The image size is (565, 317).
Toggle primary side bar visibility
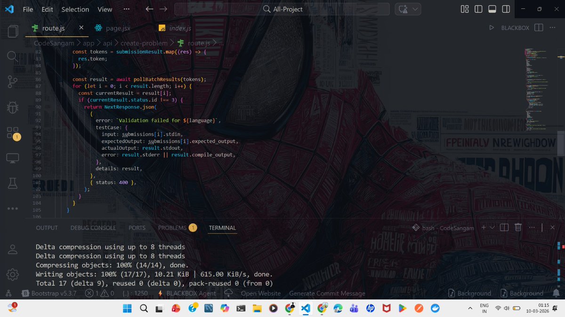pyautogui.click(x=478, y=9)
